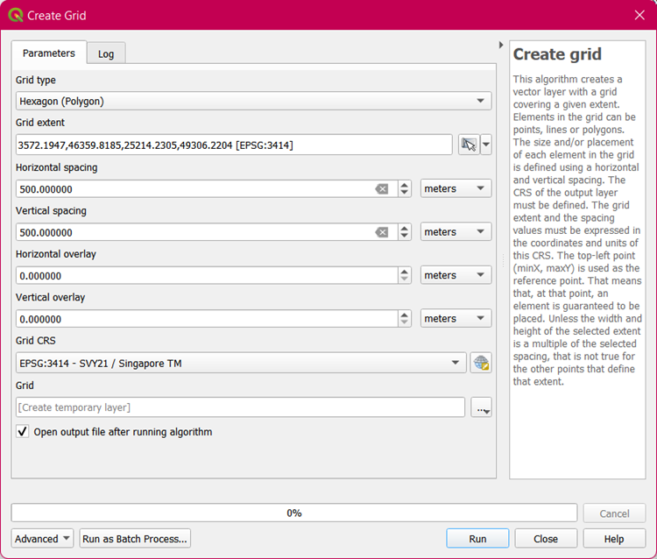Clear the Vertical spacing value
The width and height of the screenshot is (657, 559).
tap(382, 232)
